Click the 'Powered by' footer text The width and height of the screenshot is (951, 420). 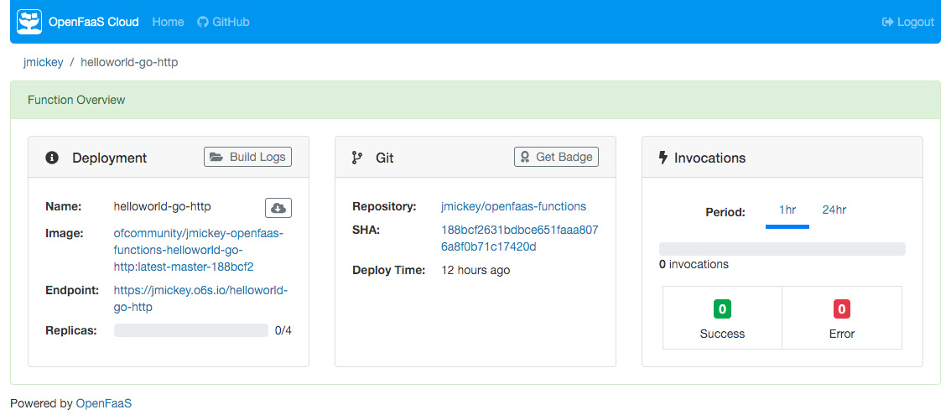[x=42, y=403]
